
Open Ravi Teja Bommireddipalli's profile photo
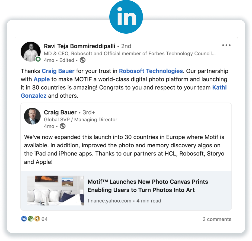pos(31,52)
